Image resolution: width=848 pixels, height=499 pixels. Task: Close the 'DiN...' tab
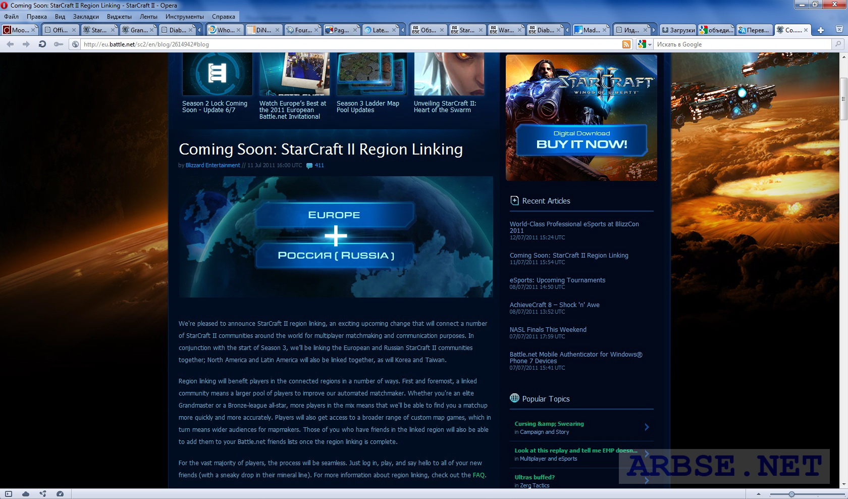[x=277, y=30]
